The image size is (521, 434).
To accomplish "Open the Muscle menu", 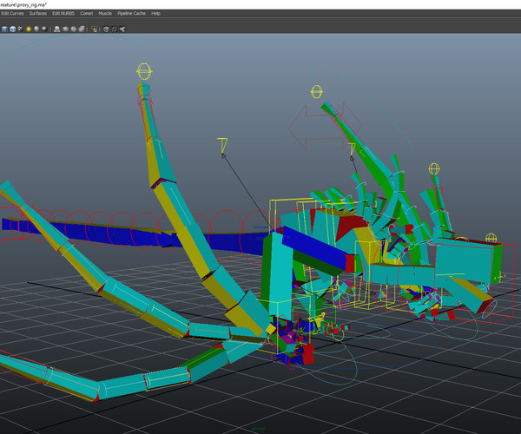I will point(105,14).
